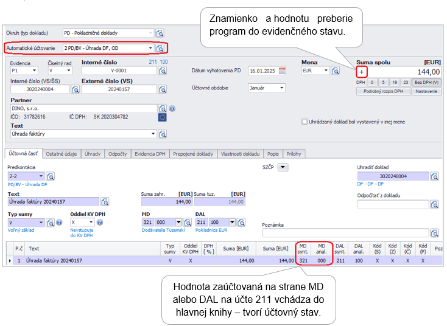Open the Typ sumy dropdown
Screen dimensions: 447x326
pyautogui.click(x=41, y=223)
